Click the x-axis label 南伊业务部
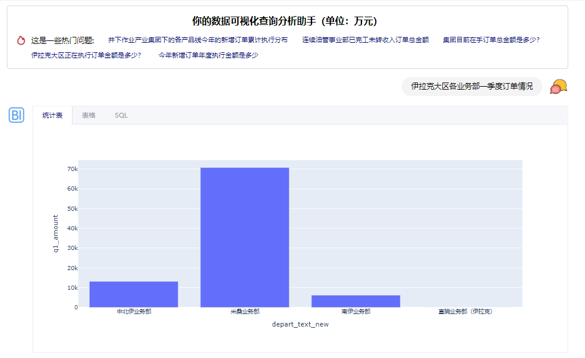 356,312
